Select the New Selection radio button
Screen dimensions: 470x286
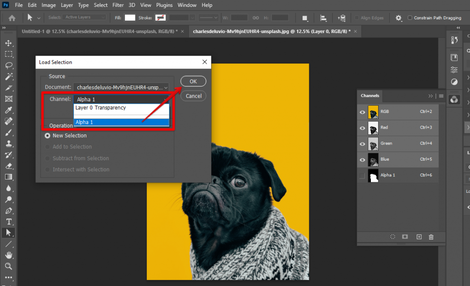tap(47, 136)
